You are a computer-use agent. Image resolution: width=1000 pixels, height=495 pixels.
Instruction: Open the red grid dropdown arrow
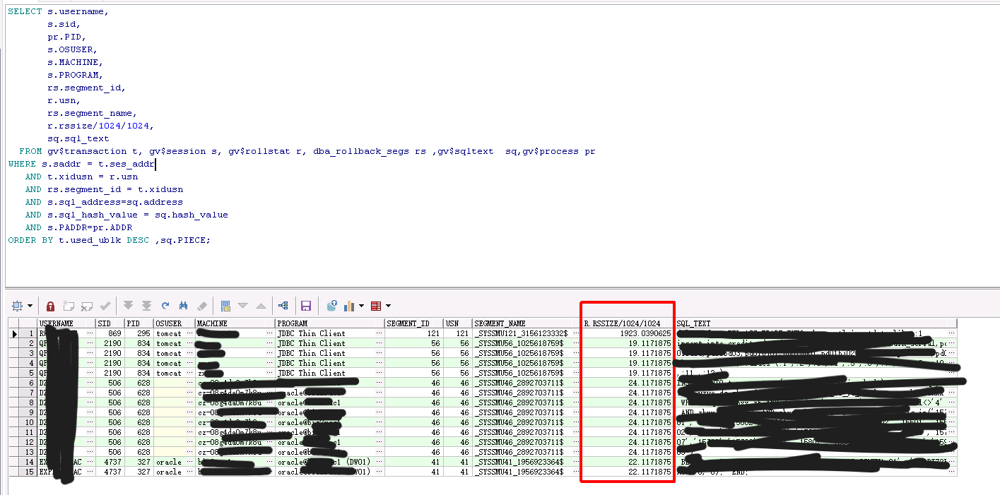388,306
